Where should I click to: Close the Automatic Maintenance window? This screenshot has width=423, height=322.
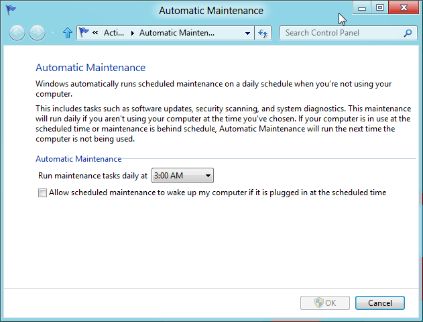[x=404, y=7]
